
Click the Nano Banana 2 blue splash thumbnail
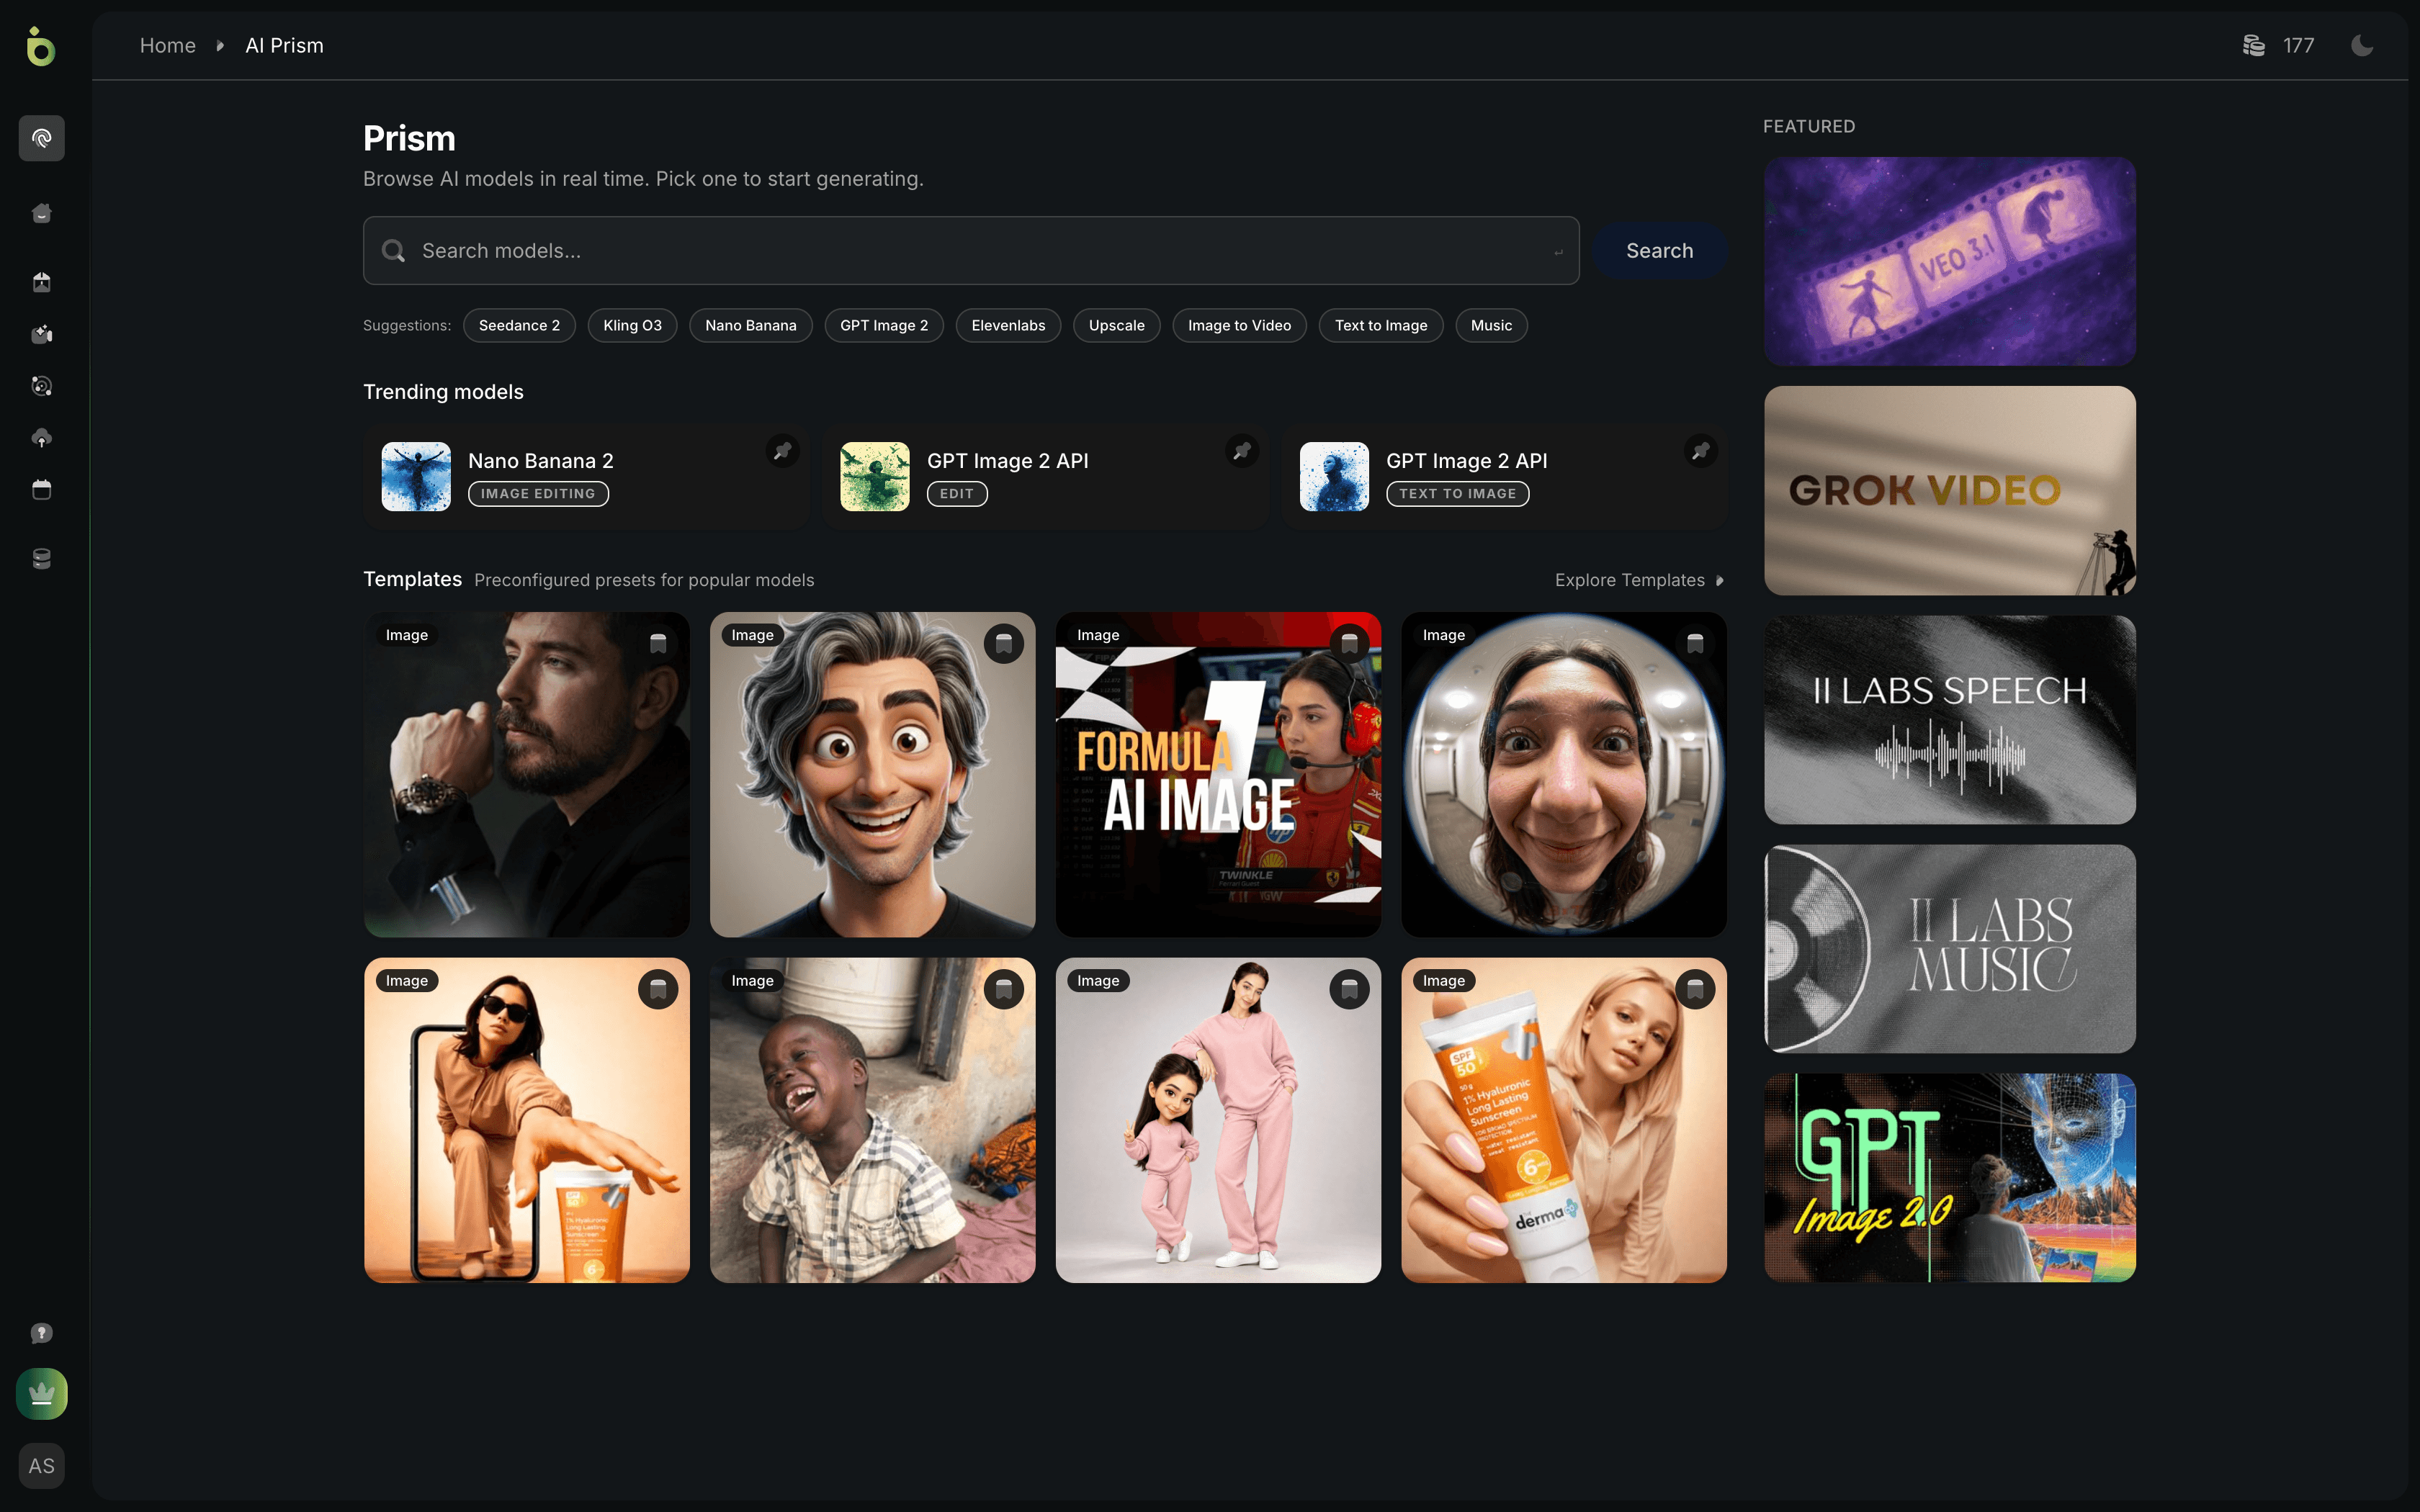point(416,476)
